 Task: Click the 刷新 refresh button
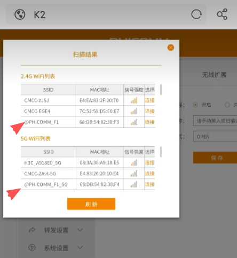[x=91, y=204]
